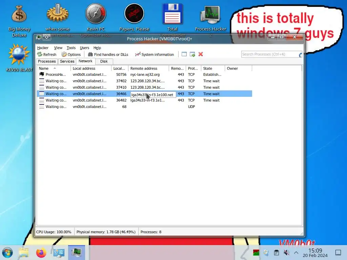
Task: Click CPU Usage in status bar
Action: pyautogui.click(x=54, y=232)
